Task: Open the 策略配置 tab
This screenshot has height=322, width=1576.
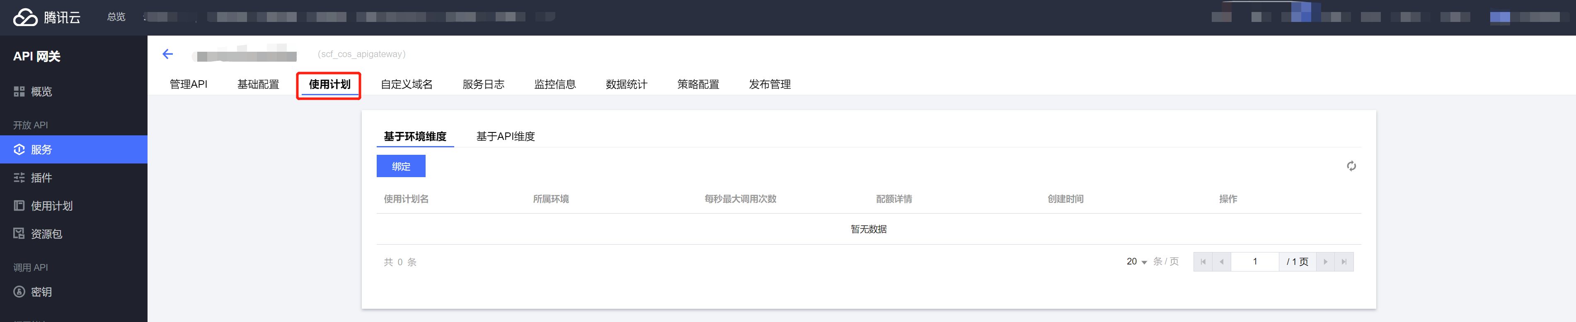Action: coord(698,84)
